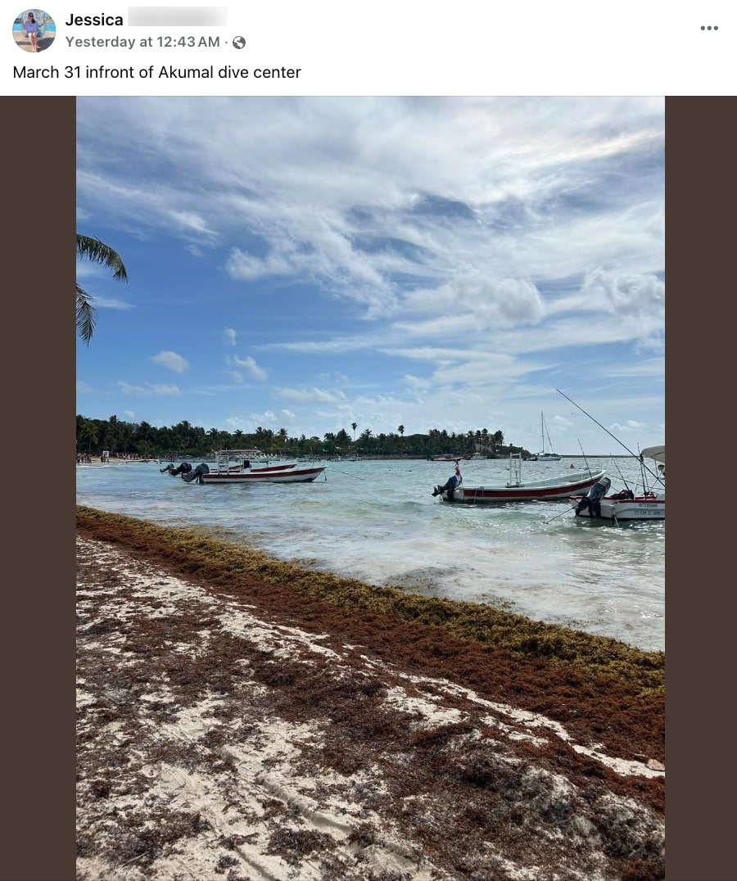Viewport: 737px width, 881px height.
Task: Click the sailboat mast on the horizon
Action: 543,434
